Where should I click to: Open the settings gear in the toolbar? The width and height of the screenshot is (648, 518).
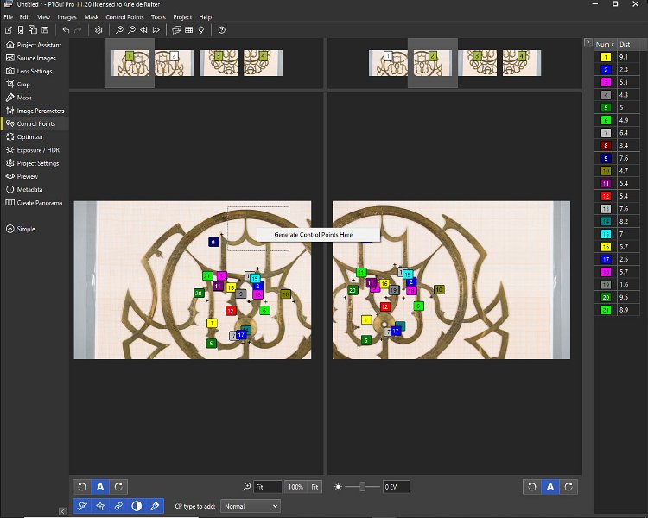click(x=99, y=30)
